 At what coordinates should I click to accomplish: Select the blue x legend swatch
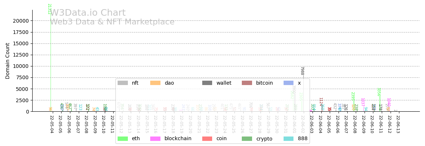[x=288, y=83]
